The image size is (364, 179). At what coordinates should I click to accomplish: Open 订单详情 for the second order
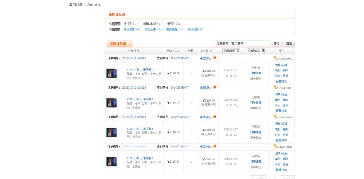click(x=256, y=102)
